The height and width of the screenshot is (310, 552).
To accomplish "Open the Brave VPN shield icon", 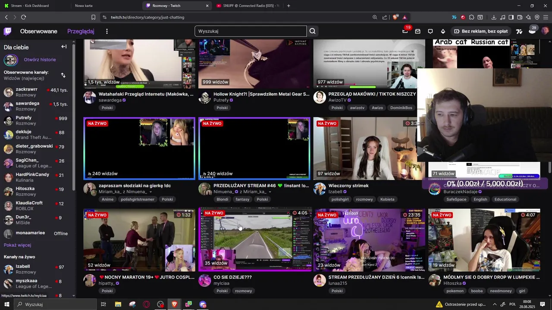I will click(537, 17).
